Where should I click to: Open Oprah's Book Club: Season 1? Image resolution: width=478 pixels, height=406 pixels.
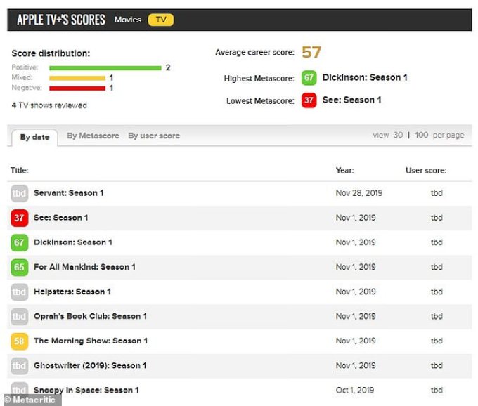pos(90,317)
